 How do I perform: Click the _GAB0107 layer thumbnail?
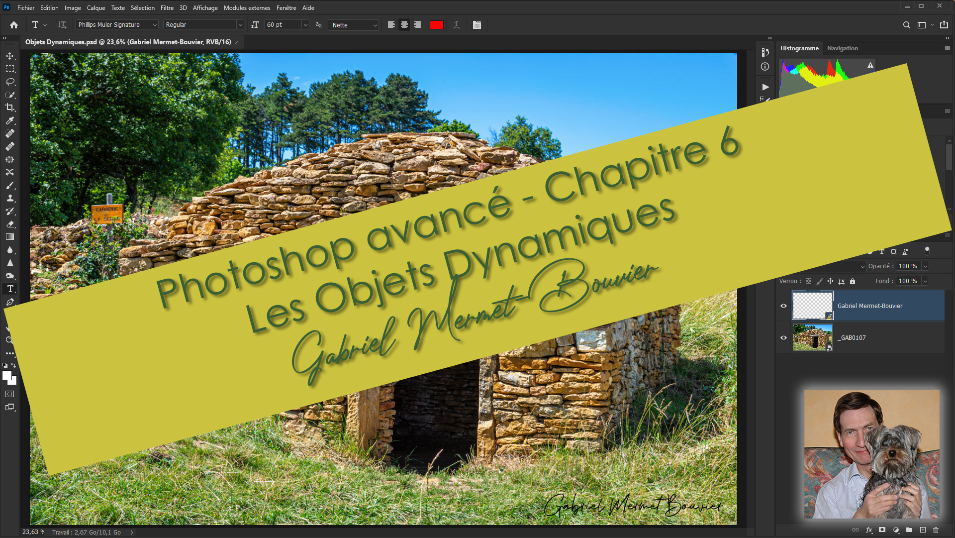click(812, 337)
